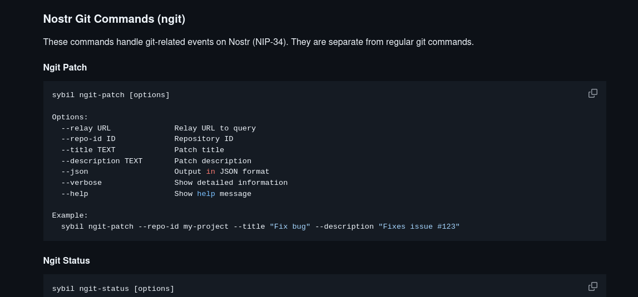
Task: Click 'Show detailed information' description text
Action: pyautogui.click(x=231, y=183)
